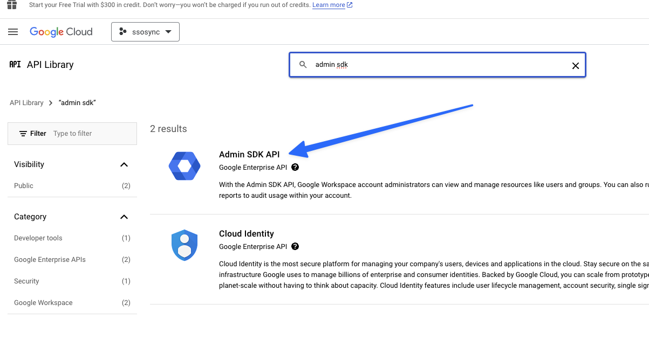Click the Admin SDK API description text
Viewport: 649px width, 360px height.
click(434, 190)
